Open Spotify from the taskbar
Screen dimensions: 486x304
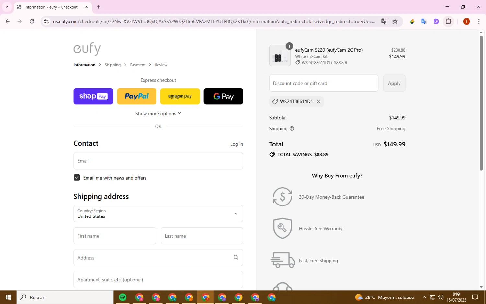(122, 297)
